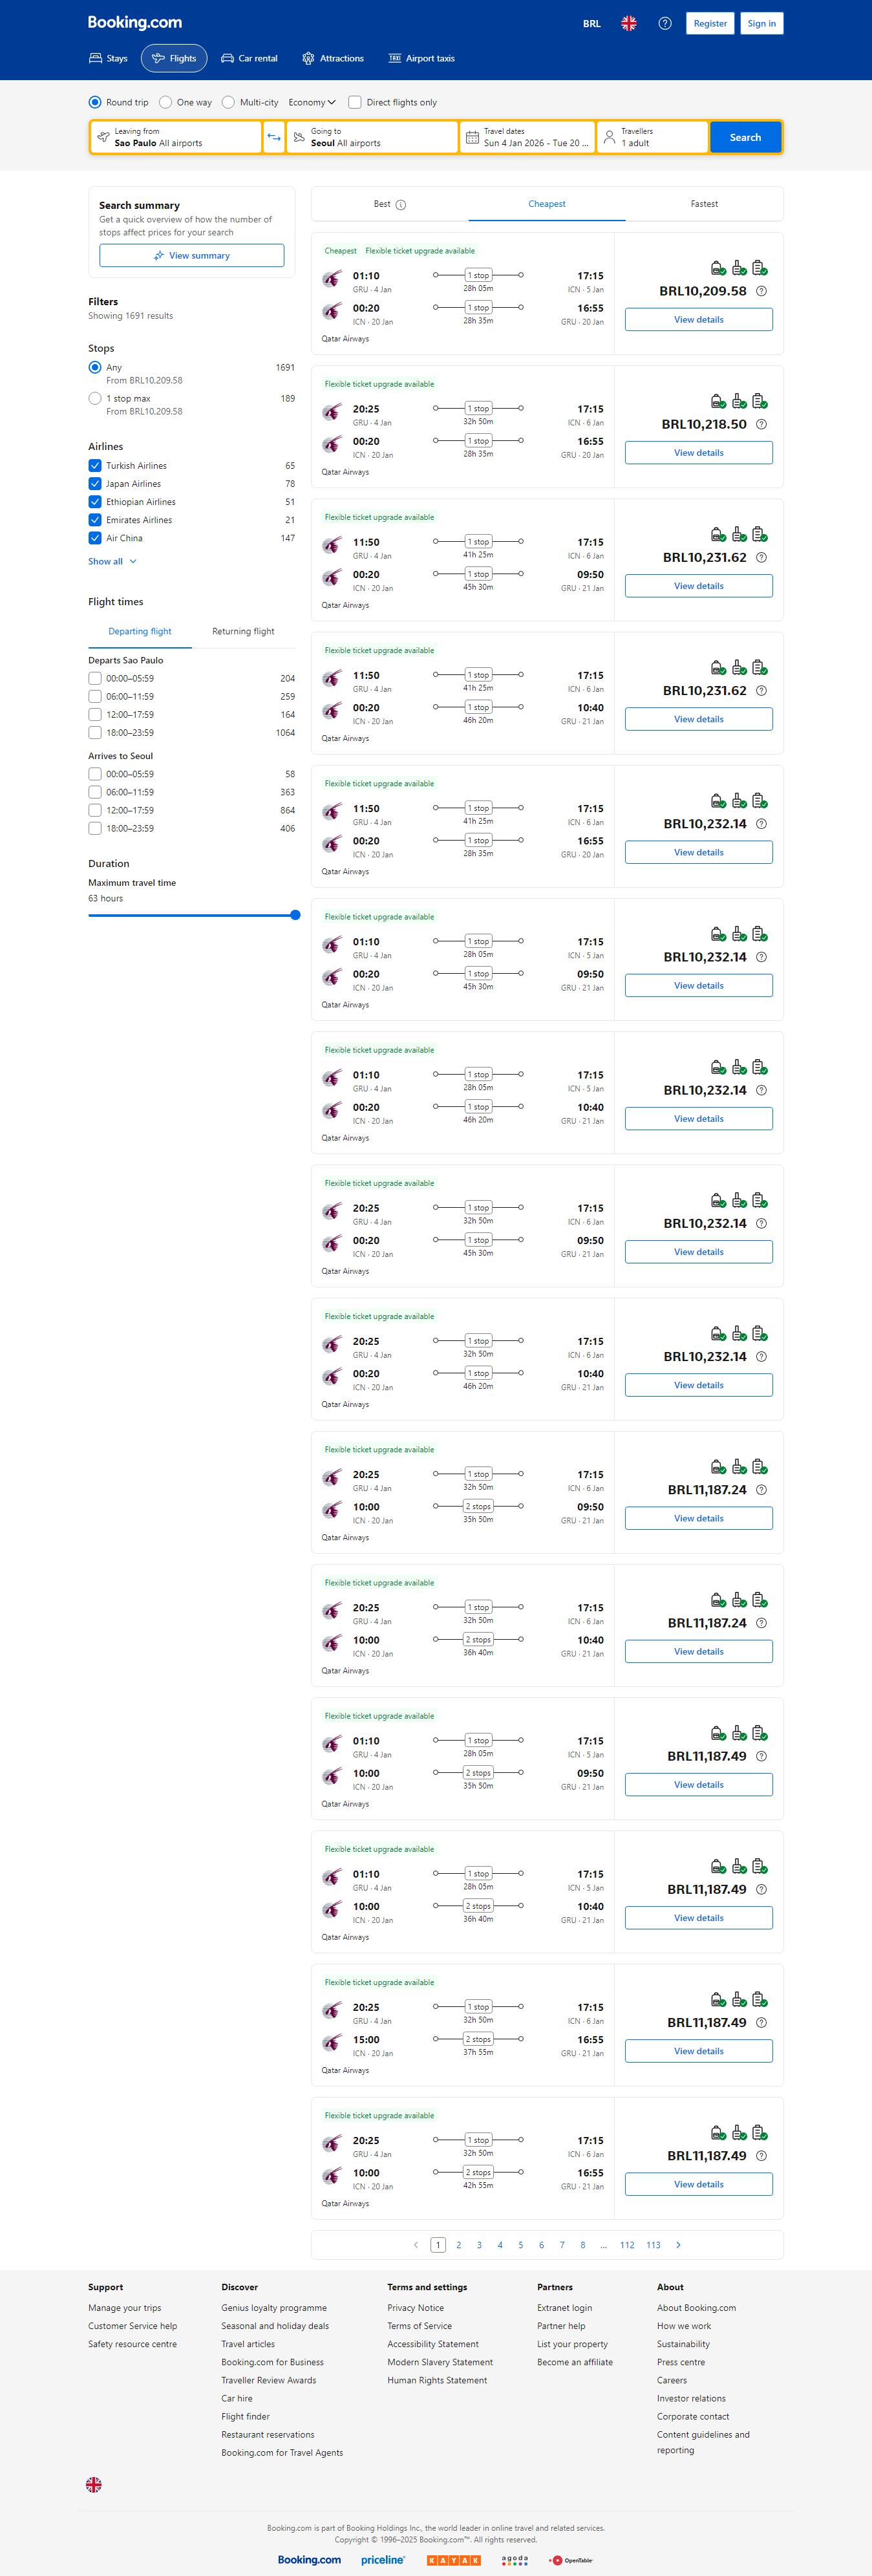Click the Booking.com logo in header
The height and width of the screenshot is (2576, 872).
135,22
